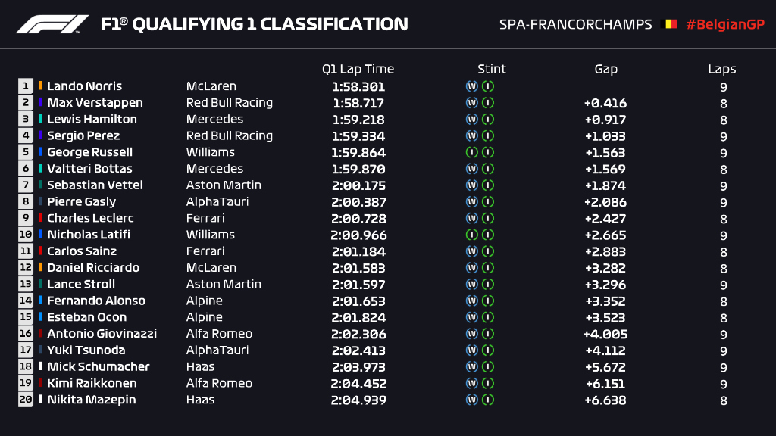Click the Stint column header
776x436 pixels.
tap(491, 69)
